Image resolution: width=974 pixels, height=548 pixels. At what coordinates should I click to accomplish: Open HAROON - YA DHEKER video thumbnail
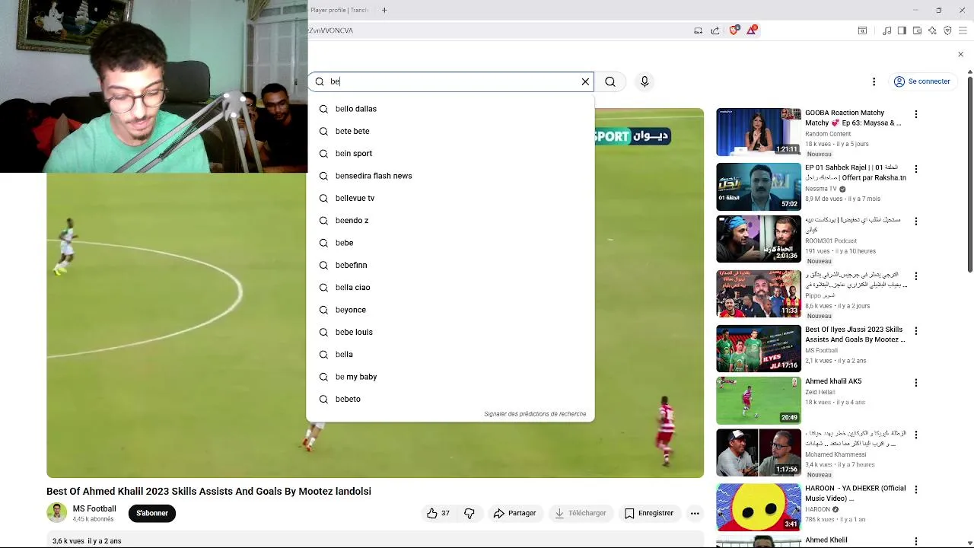pyautogui.click(x=759, y=507)
